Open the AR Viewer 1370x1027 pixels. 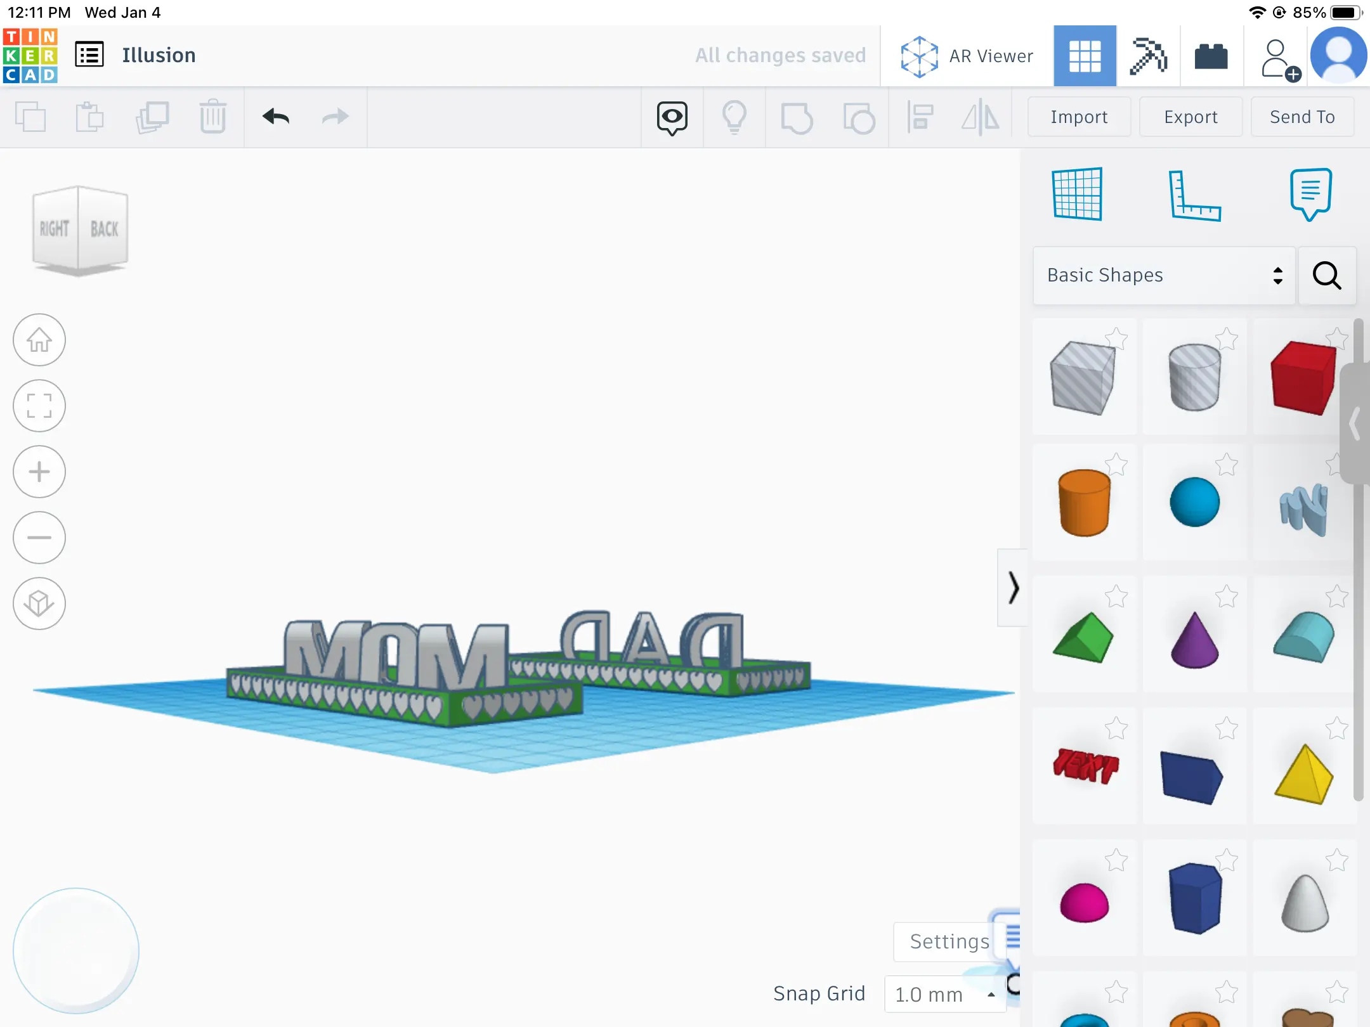pos(967,56)
